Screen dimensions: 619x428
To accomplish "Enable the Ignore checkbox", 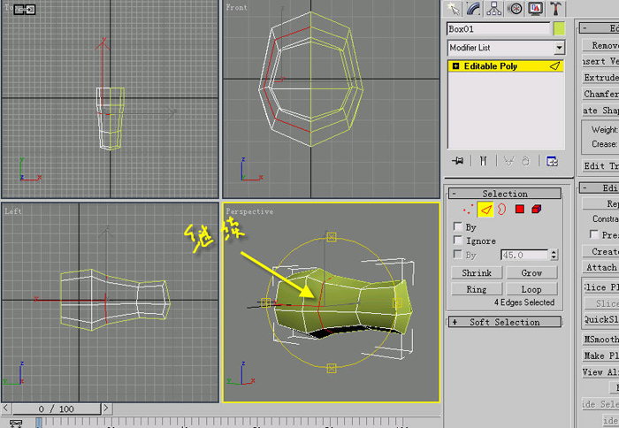I will click(457, 240).
